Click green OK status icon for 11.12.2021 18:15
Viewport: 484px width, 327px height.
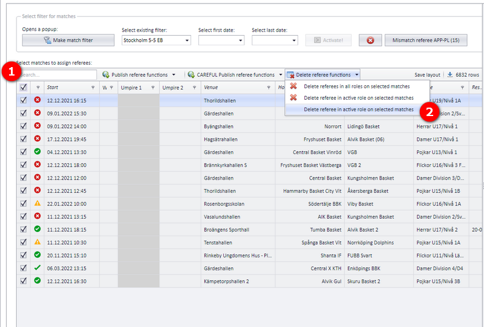[x=38, y=229]
